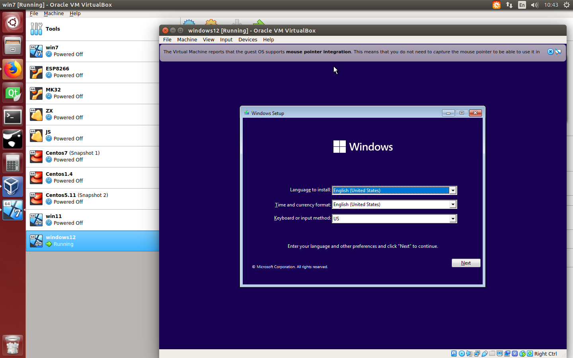Close the Windows Setup dialog with red X
Screen dimensions: 573x358
pos(476,113)
